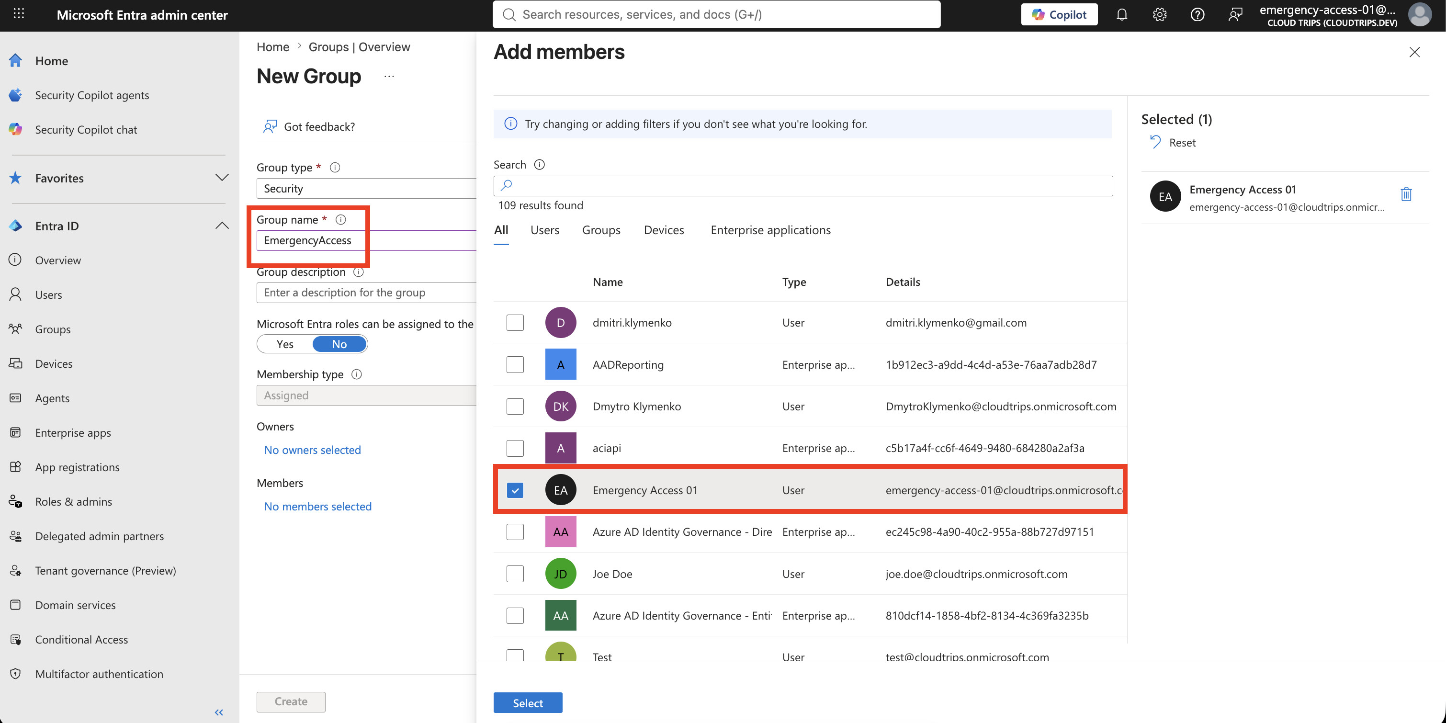The image size is (1446, 723).
Task: Show the Membership type info icon
Action: tap(356, 374)
